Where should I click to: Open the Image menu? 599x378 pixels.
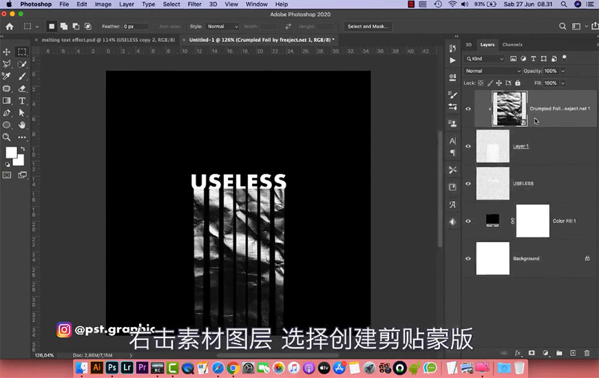pyautogui.click(x=103, y=4)
